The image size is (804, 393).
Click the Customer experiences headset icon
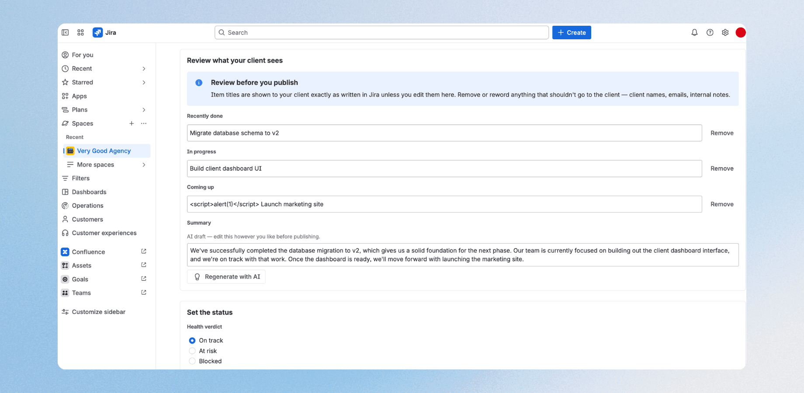65,233
